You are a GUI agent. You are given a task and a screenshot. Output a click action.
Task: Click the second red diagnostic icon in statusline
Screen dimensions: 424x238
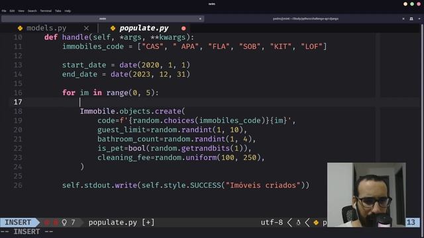[x=56, y=222]
